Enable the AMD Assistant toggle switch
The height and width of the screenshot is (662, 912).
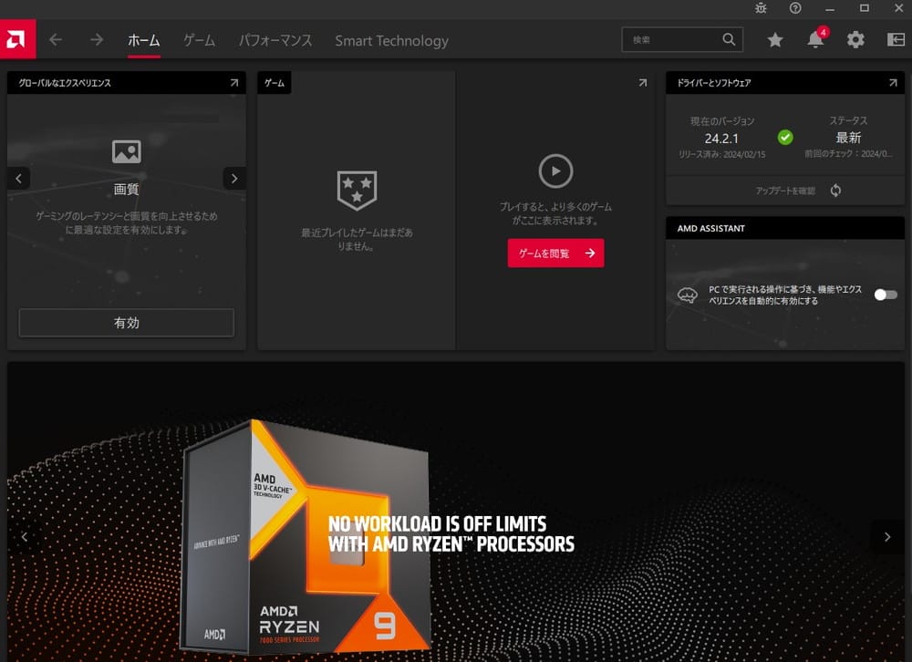tap(885, 295)
